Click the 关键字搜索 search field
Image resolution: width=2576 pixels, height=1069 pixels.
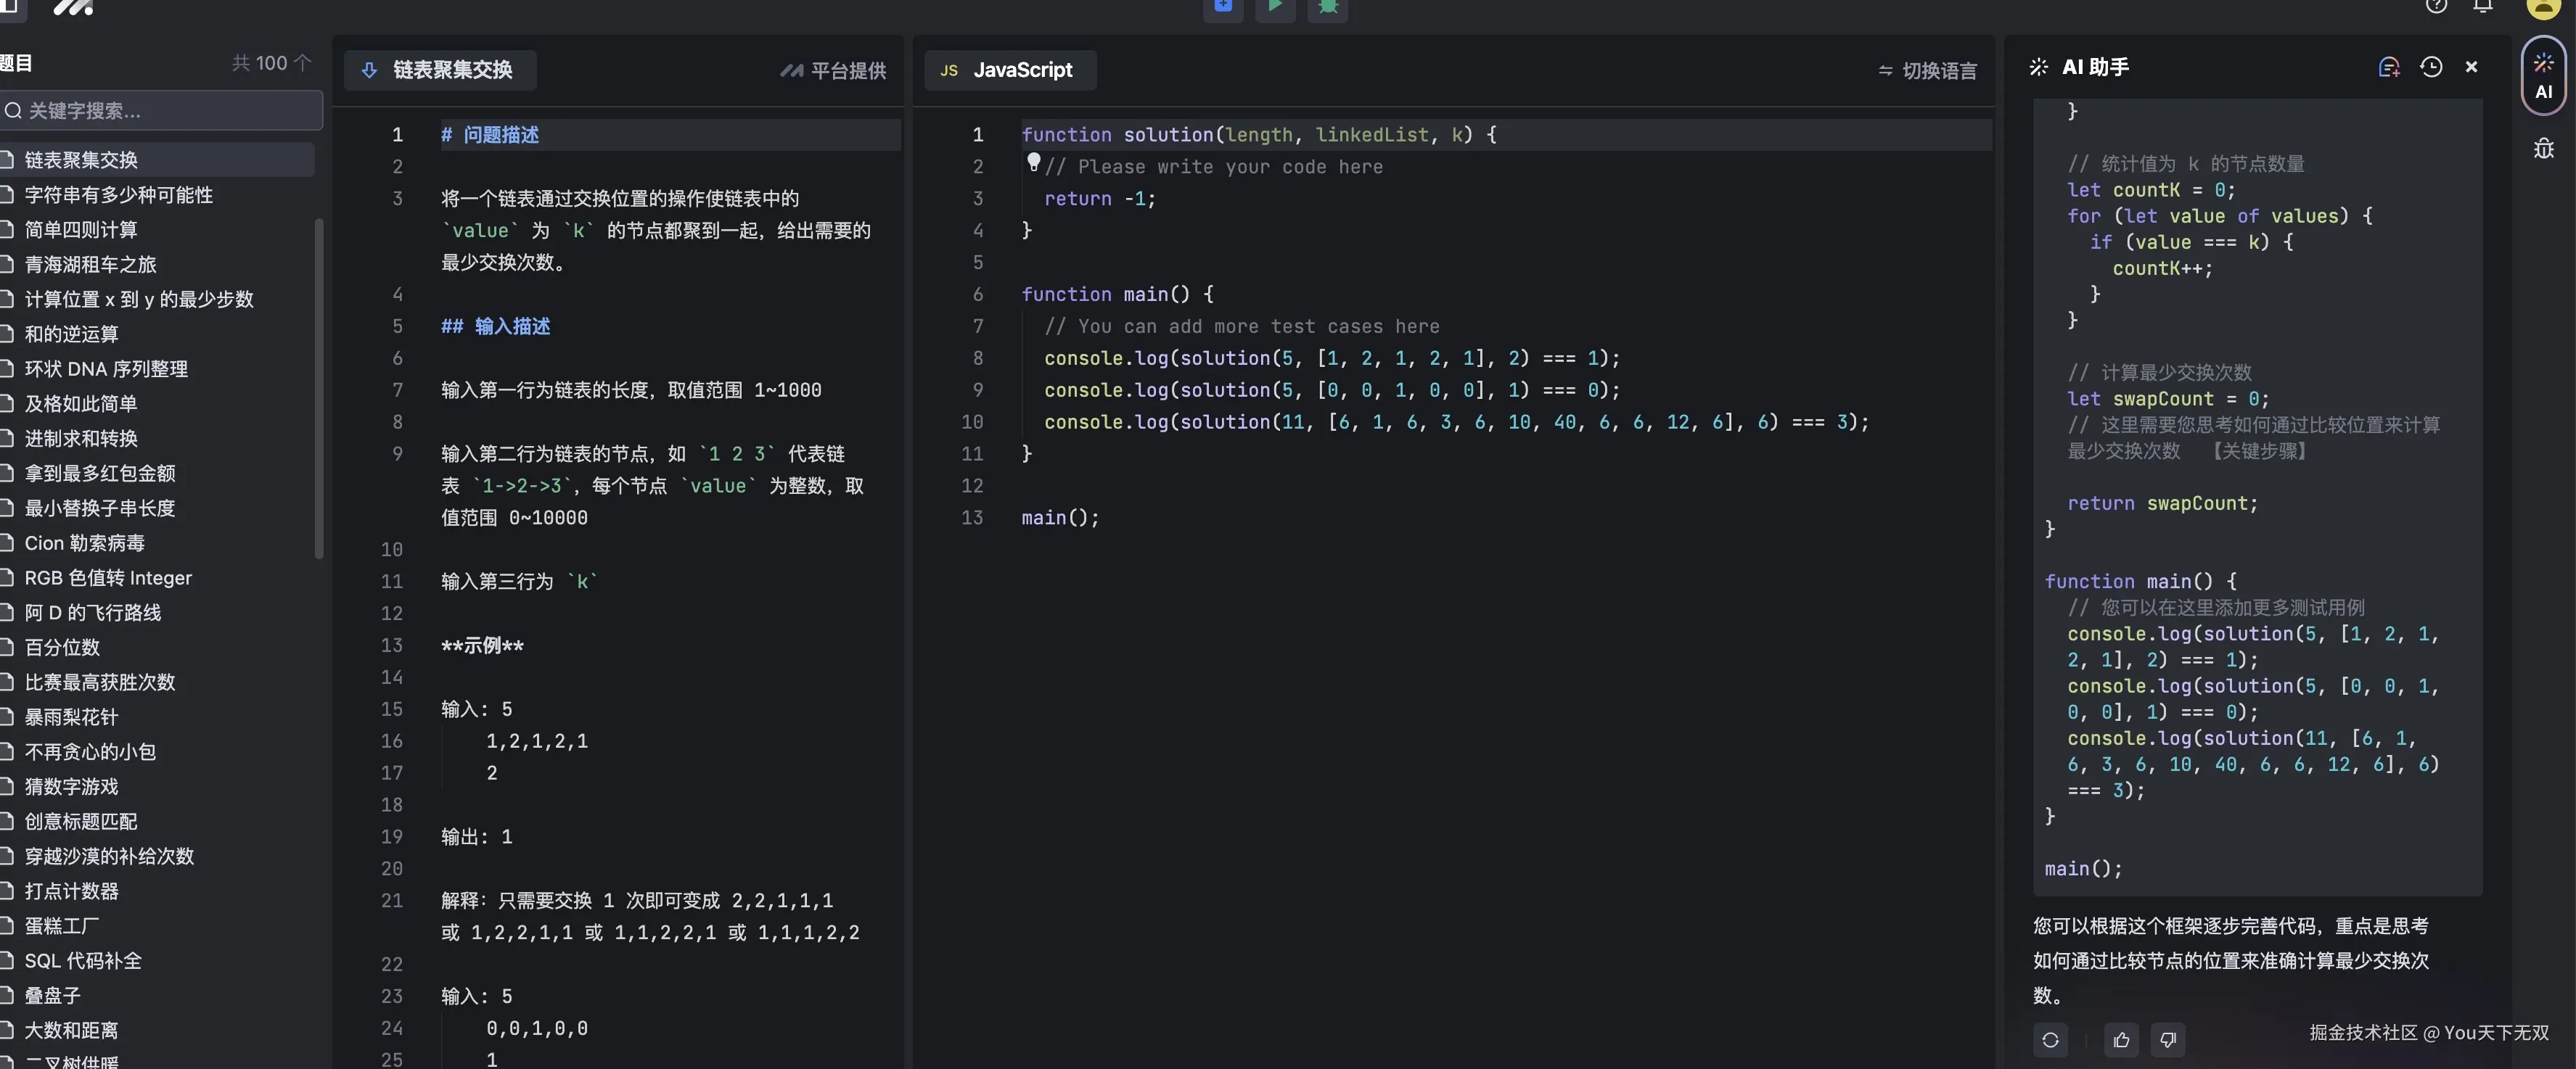(165, 111)
